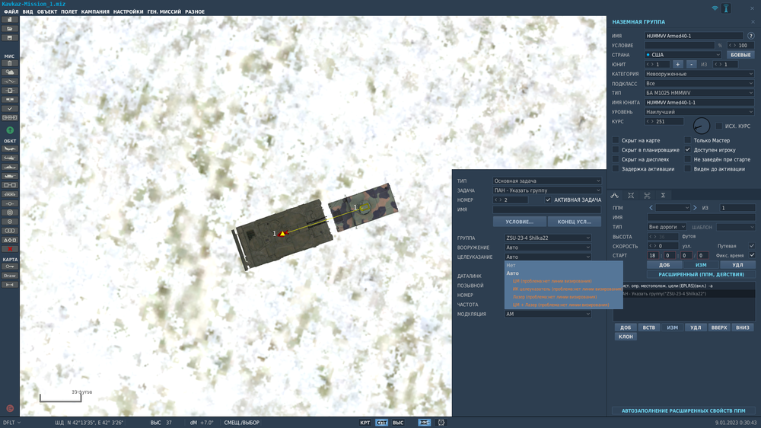Open the ВИД menu
Image resolution: width=761 pixels, height=428 pixels.
tap(27, 11)
